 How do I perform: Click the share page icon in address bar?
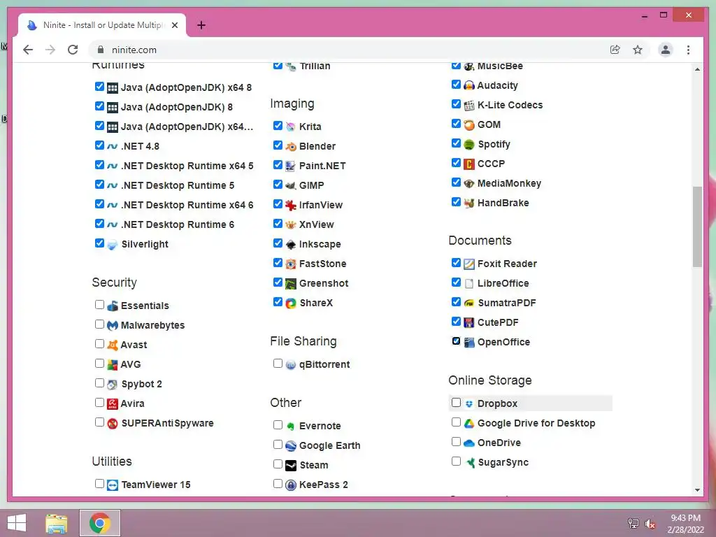coord(615,50)
